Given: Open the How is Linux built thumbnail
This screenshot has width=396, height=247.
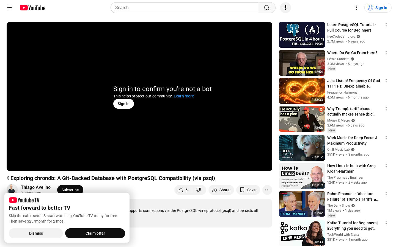Looking at the screenshot, I should pos(302,176).
